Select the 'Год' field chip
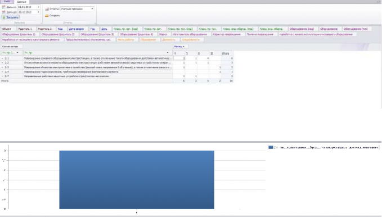The height and width of the screenshot is (217, 382). [x=94, y=29]
